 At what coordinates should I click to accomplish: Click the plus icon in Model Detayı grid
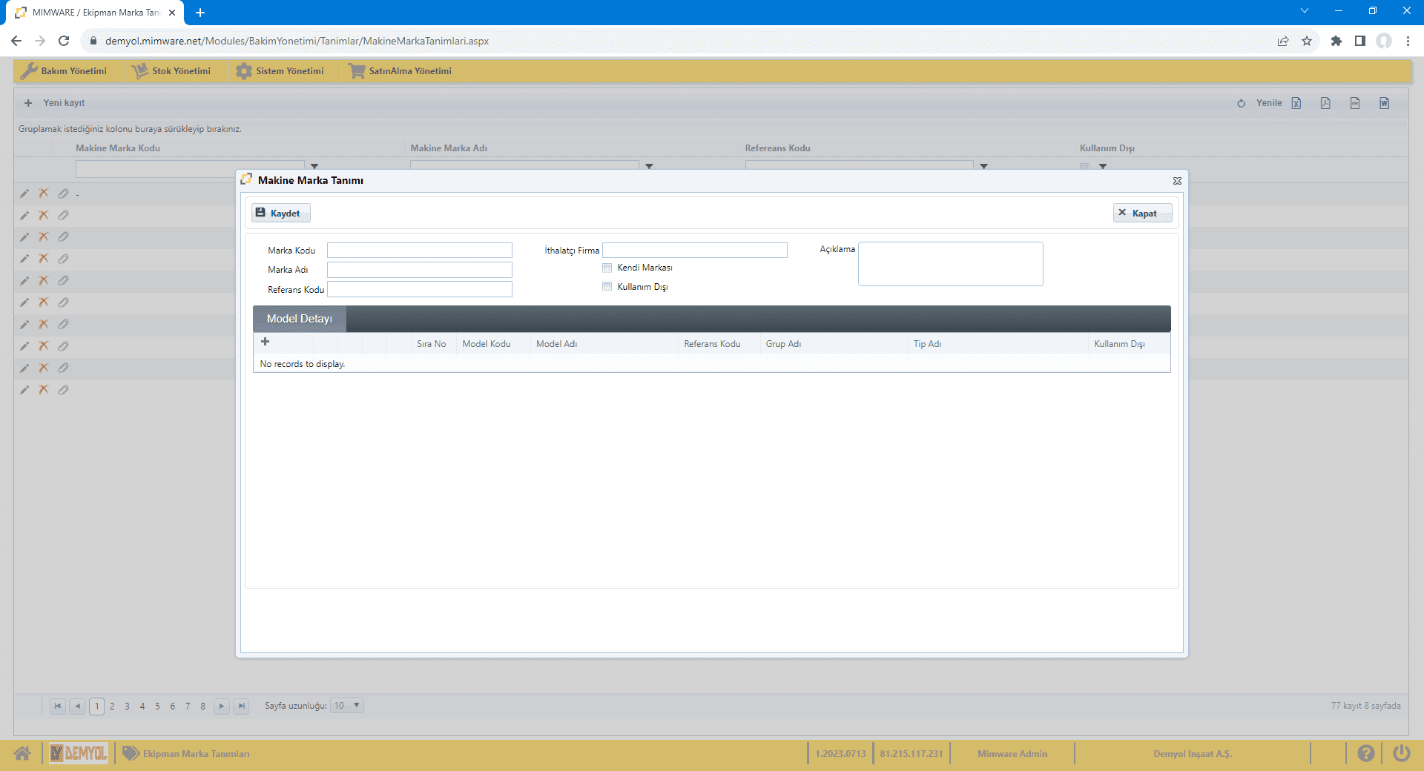[265, 342]
